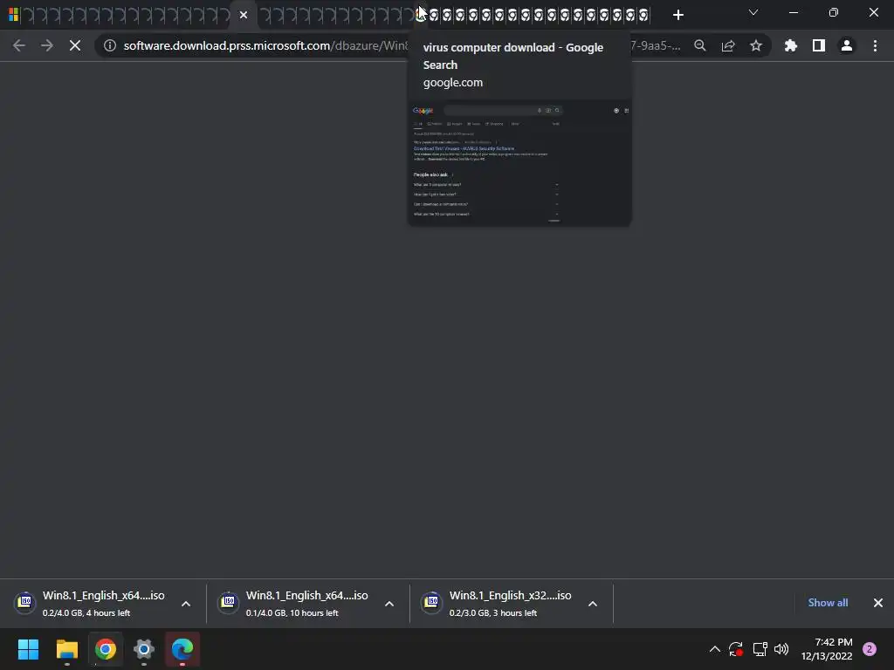Show hidden system tray icons
This screenshot has width=894, height=670.
tap(714, 649)
